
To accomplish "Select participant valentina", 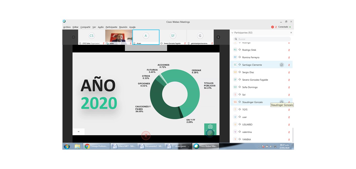I will click(247, 132).
